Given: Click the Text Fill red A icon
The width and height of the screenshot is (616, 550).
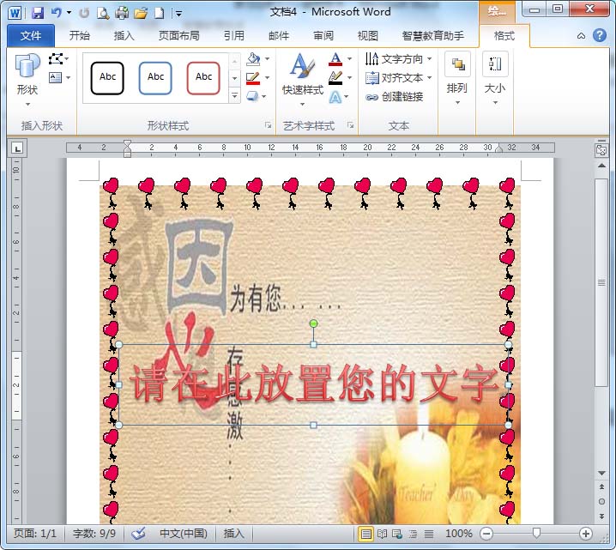Looking at the screenshot, I should pos(335,59).
